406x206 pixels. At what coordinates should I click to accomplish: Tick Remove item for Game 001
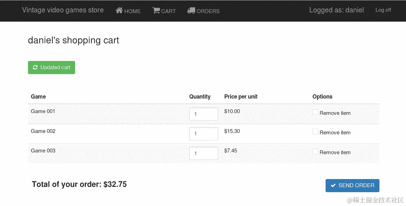pyautogui.click(x=315, y=112)
